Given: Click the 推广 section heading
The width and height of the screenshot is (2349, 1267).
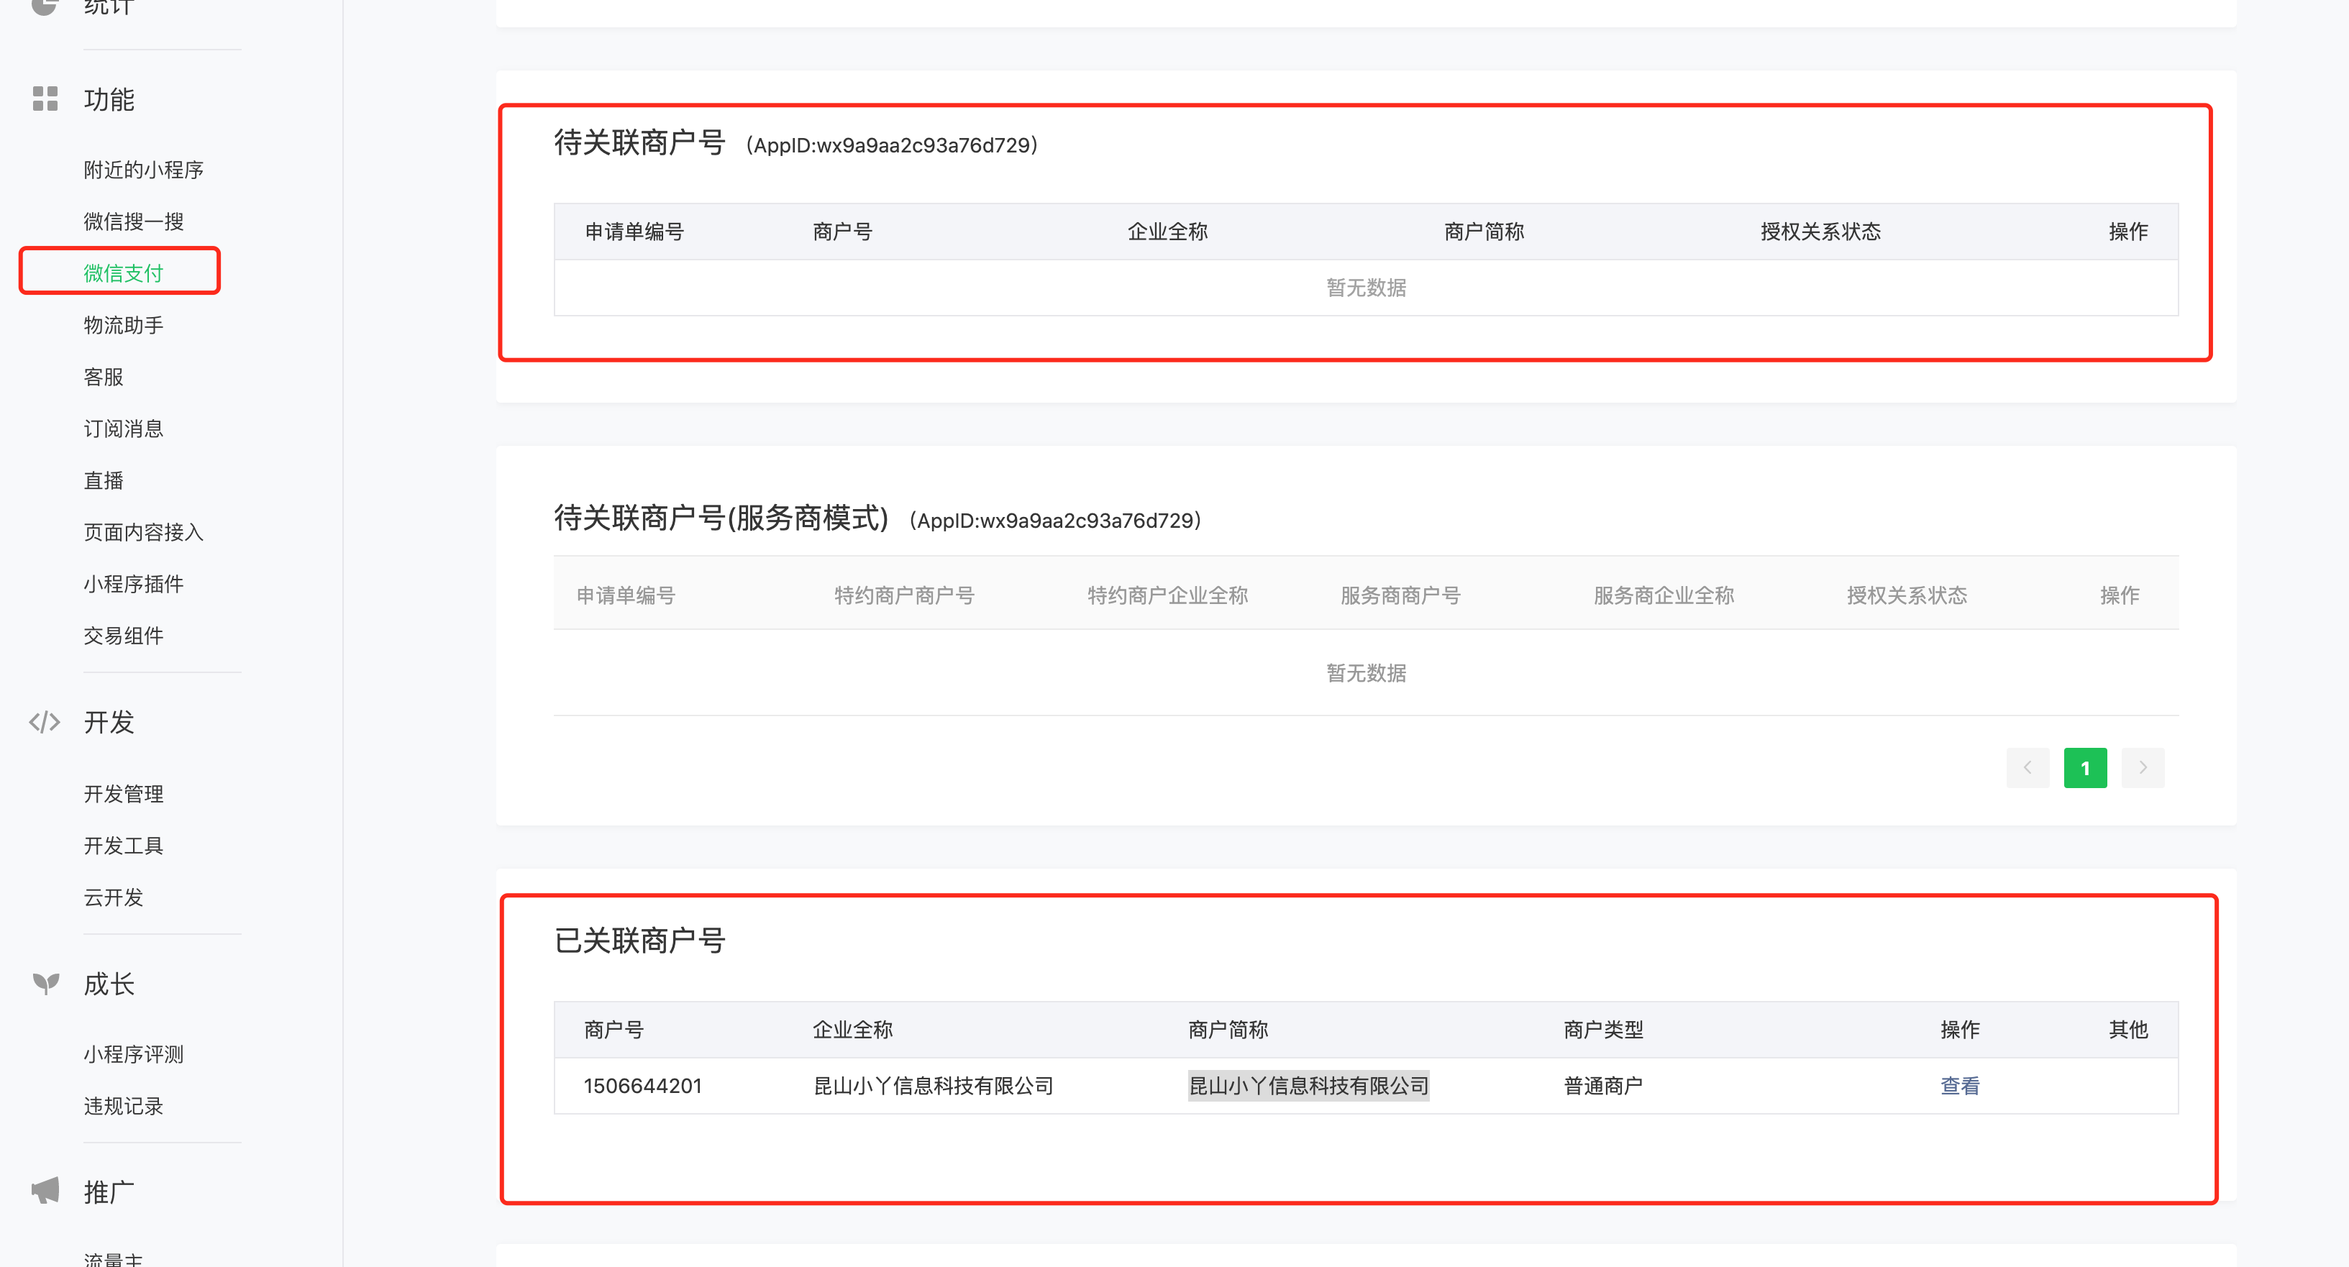Looking at the screenshot, I should 109,1191.
